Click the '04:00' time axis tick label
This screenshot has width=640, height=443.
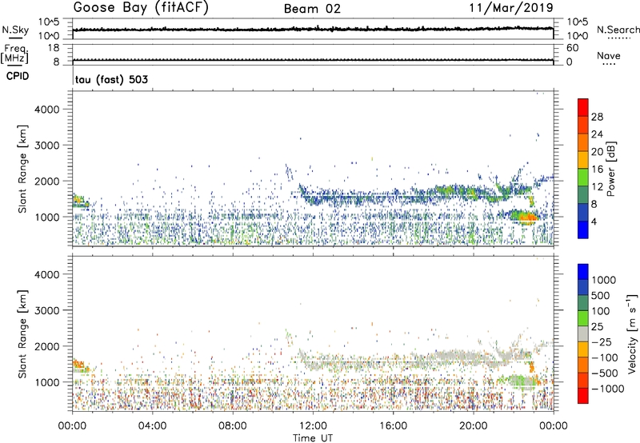152,426
